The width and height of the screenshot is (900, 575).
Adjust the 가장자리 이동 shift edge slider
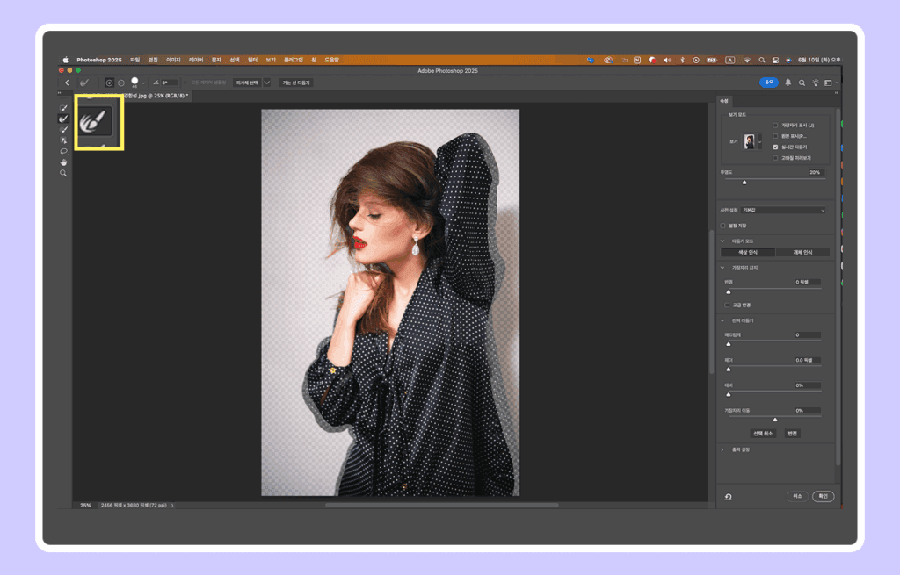click(775, 420)
